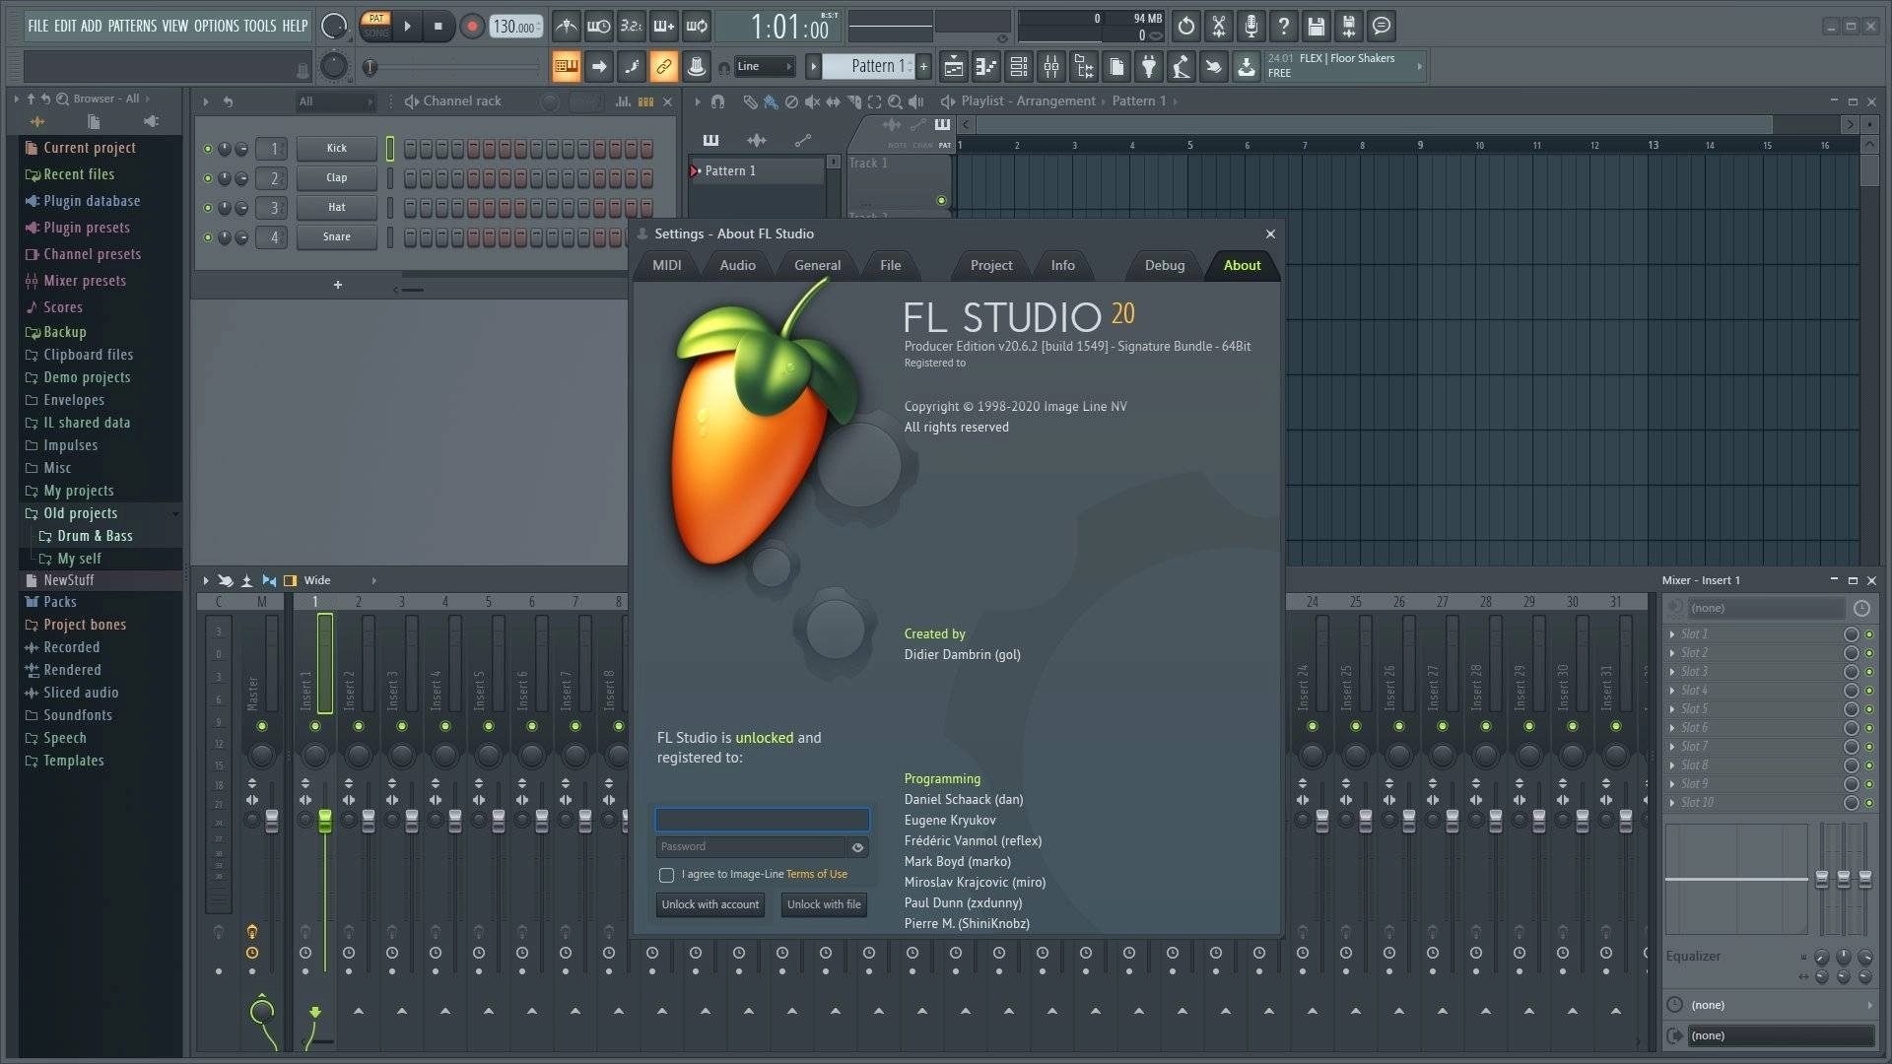This screenshot has width=1892, height=1064.
Task: Switch pattern/song mode with PAT SONG toggle
Action: (376, 26)
